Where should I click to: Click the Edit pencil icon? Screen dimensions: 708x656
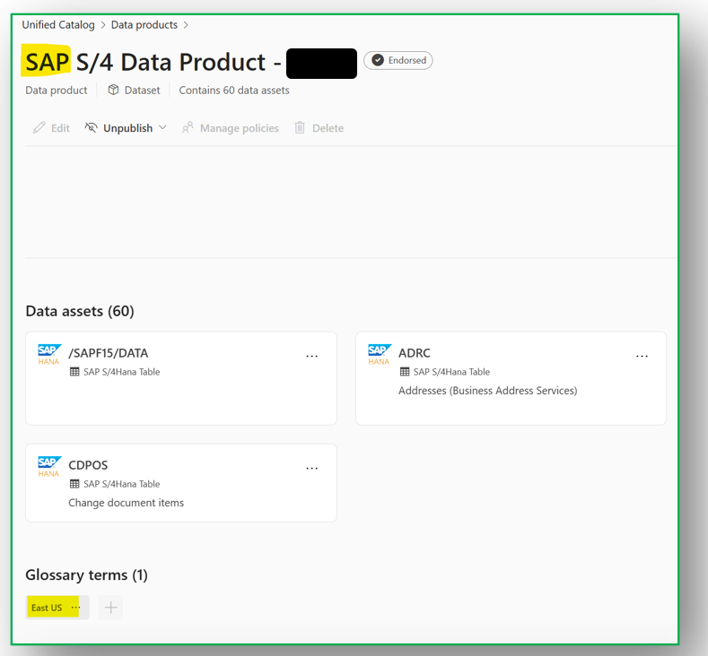pyautogui.click(x=39, y=128)
